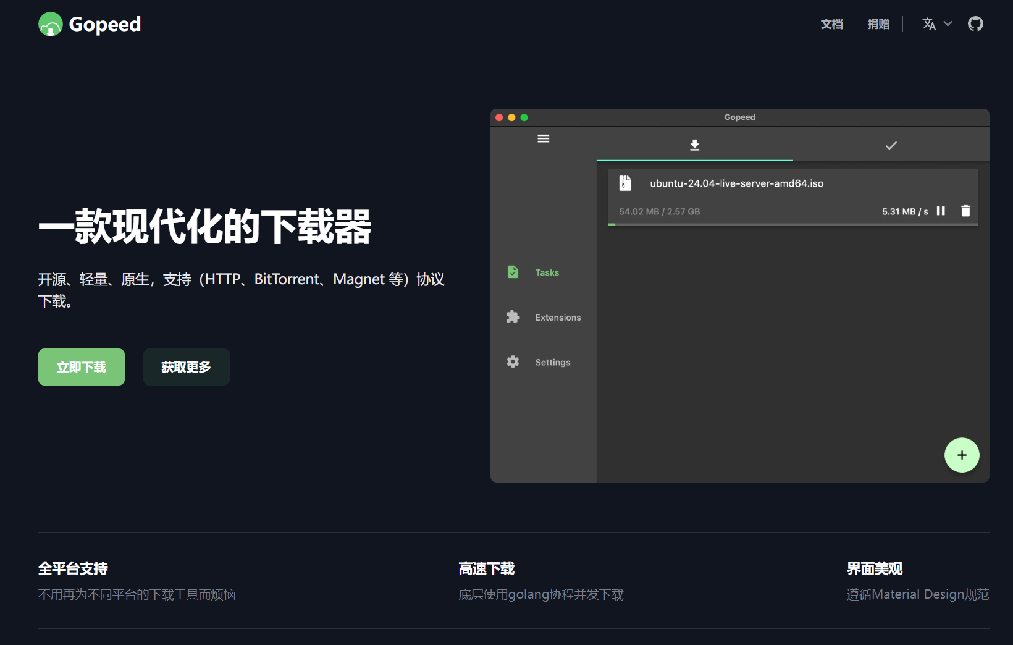
Task: Pause the ubuntu ISO download
Action: (x=941, y=211)
